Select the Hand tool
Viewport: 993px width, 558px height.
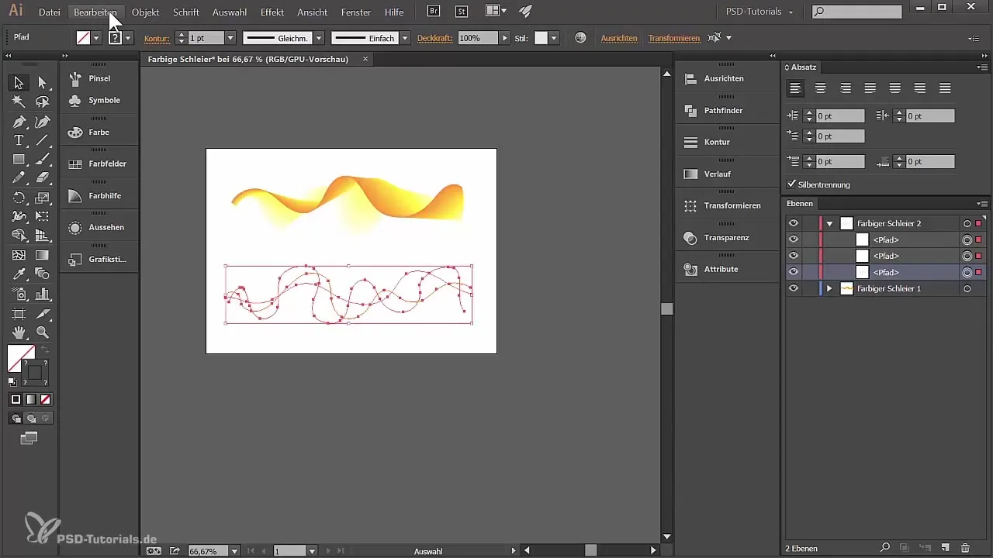[x=19, y=332]
